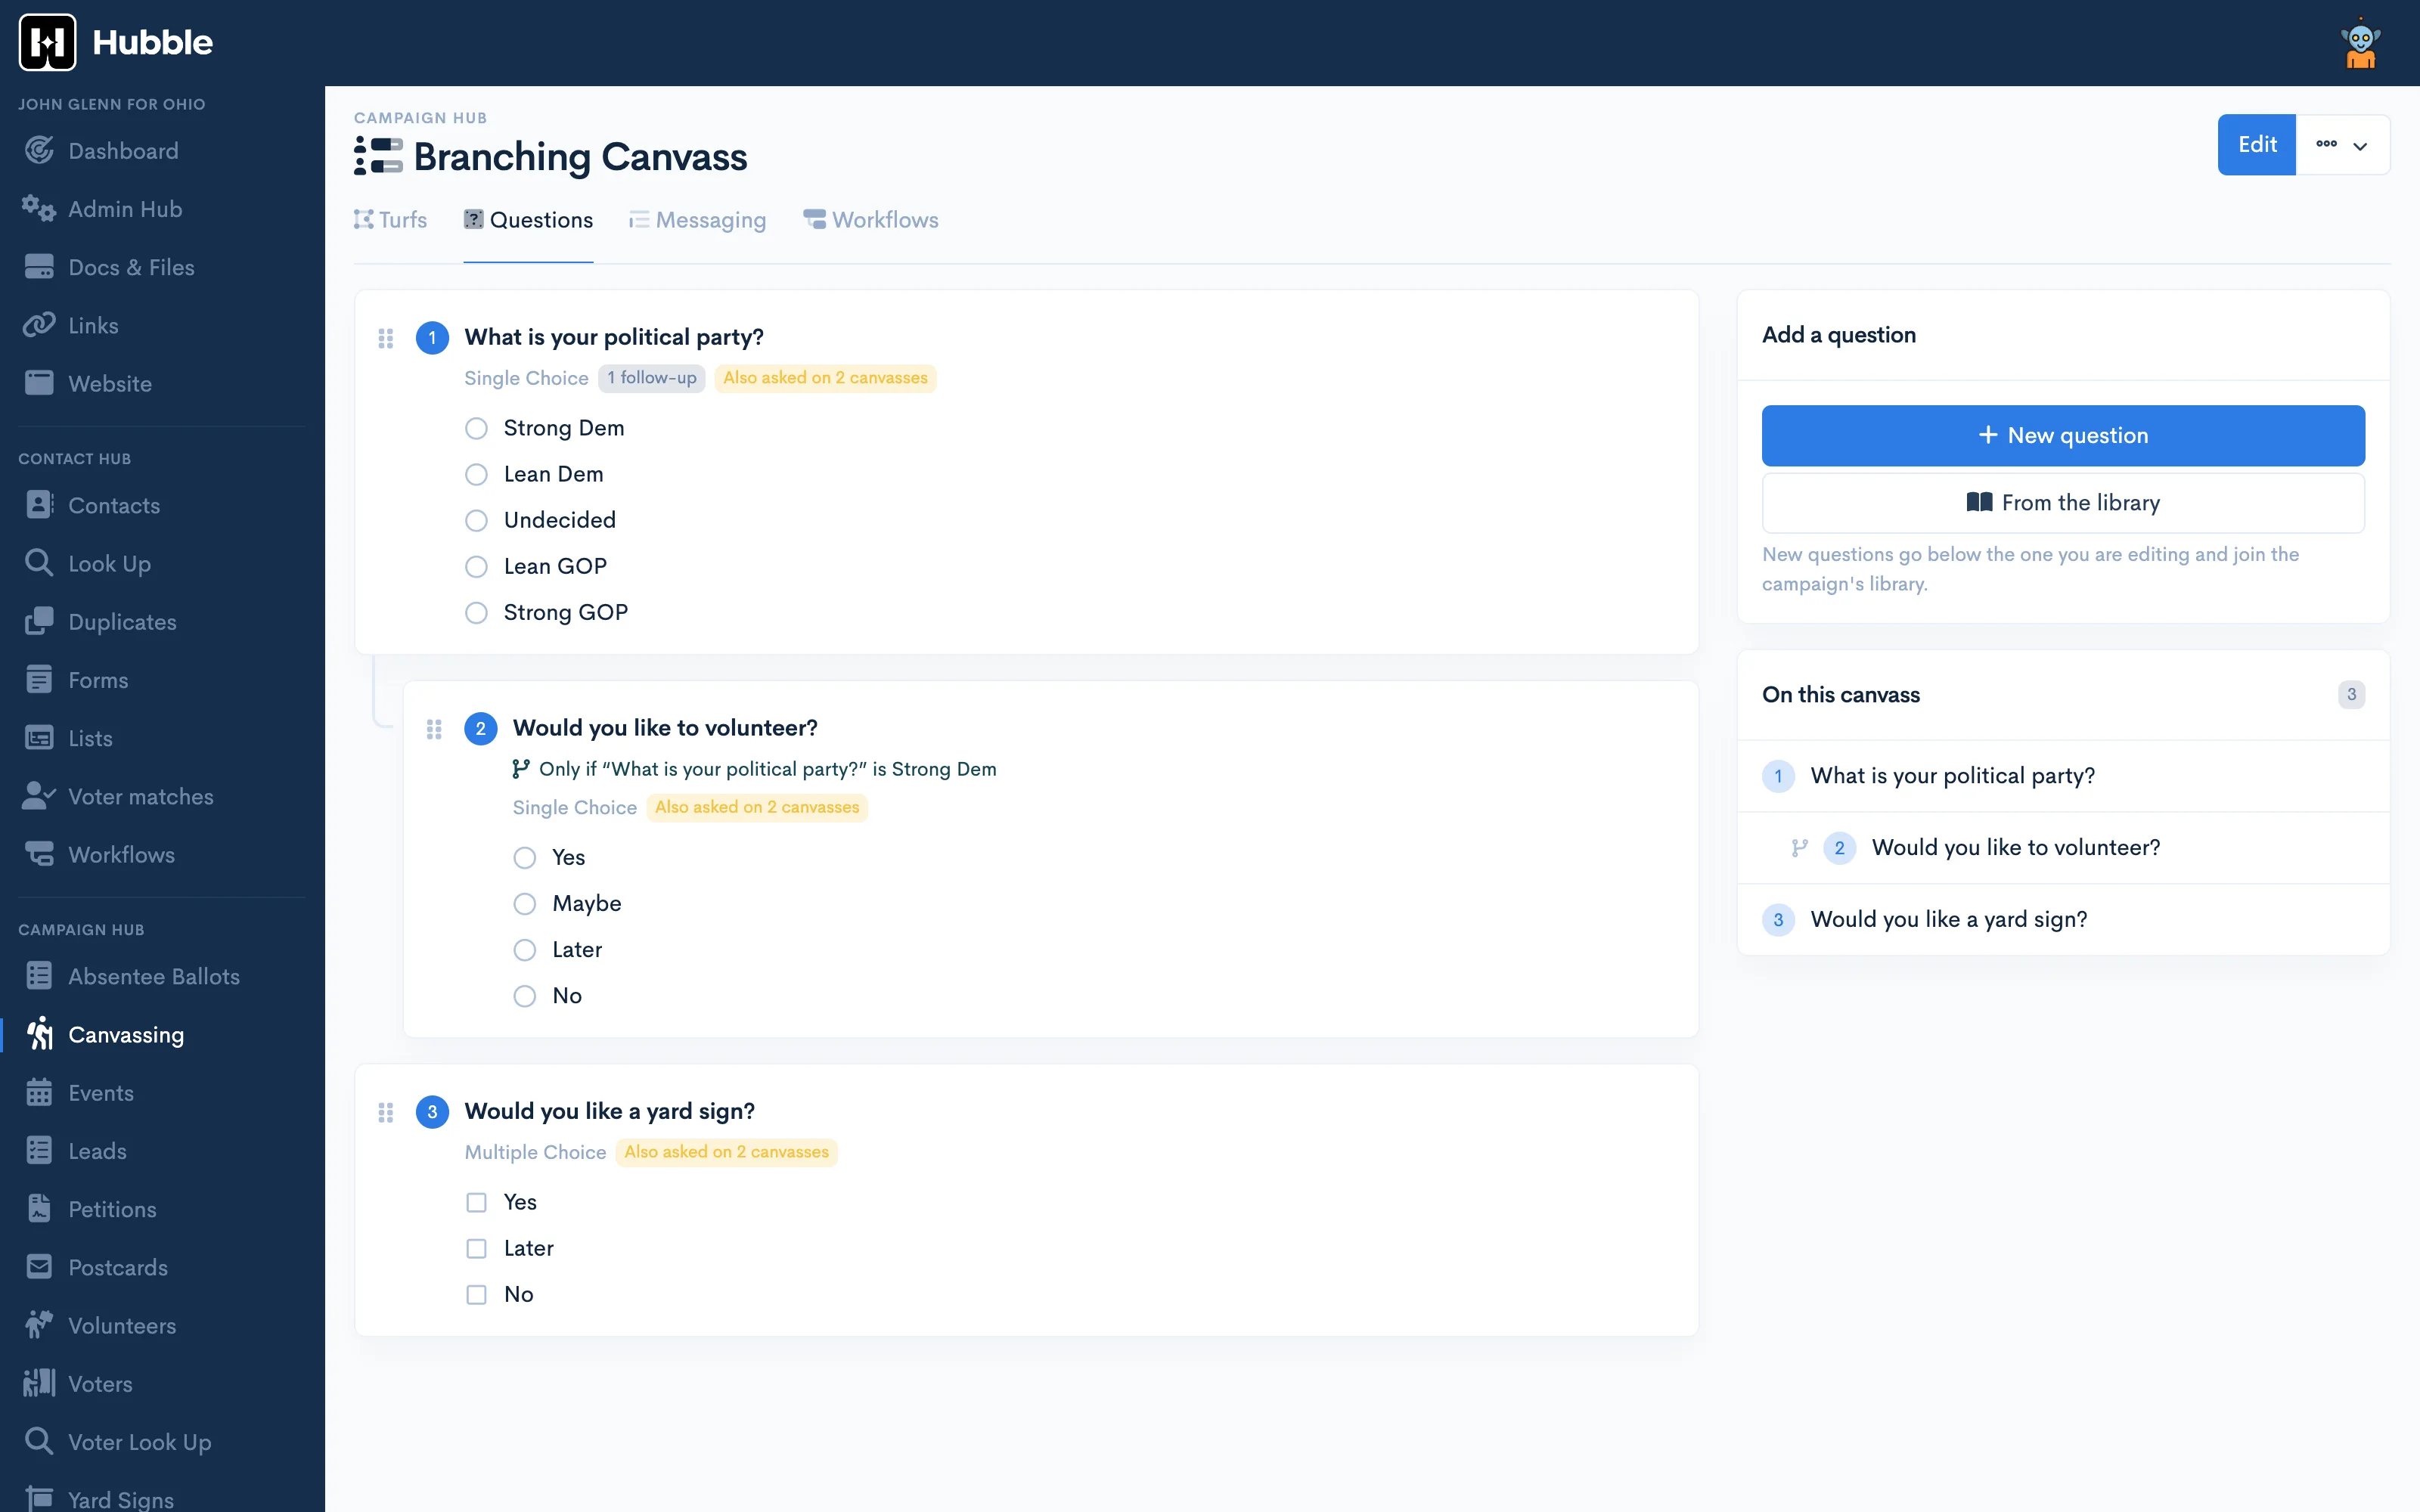Select the Lean GOP radio option

(x=476, y=566)
